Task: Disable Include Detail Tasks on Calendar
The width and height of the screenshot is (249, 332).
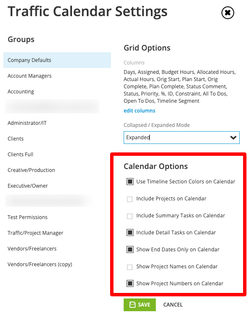Action: pos(130,233)
